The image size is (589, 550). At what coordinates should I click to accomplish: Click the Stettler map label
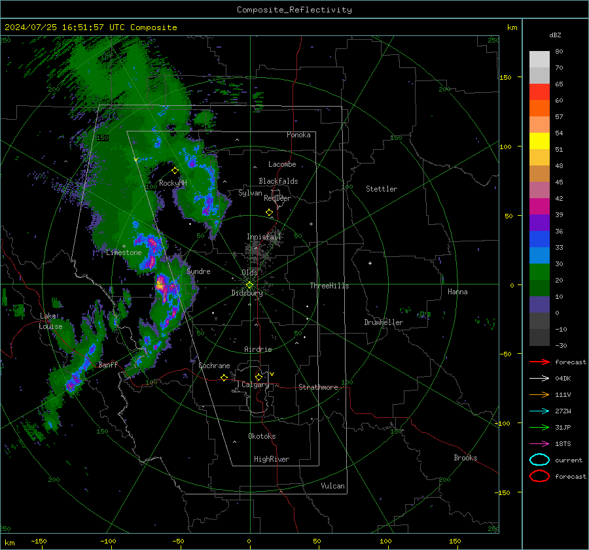[x=382, y=189]
